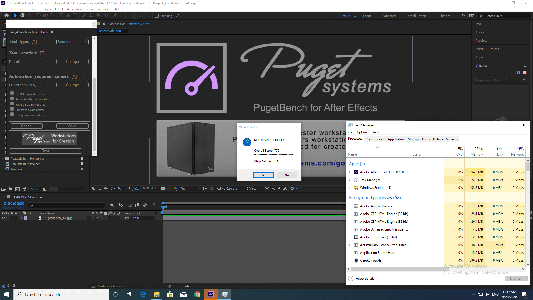Select the Type text tool
Screen dimensions: 533x300
(75, 16)
